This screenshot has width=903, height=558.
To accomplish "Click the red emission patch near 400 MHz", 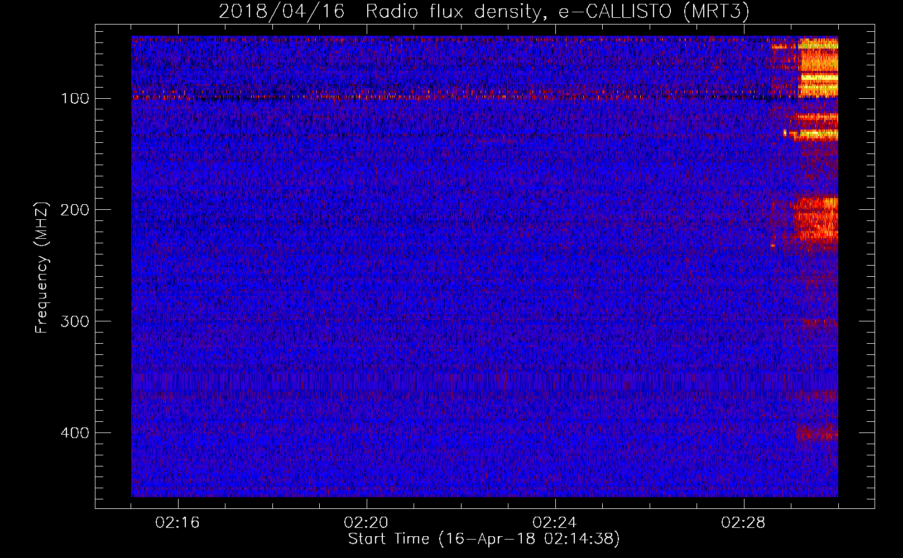I will (x=817, y=432).
